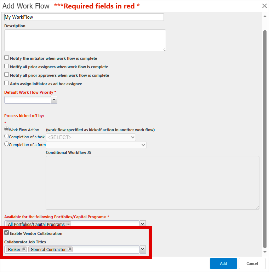Check notify all prior assignees option
This screenshot has height=272, width=269.
(x=7, y=66)
